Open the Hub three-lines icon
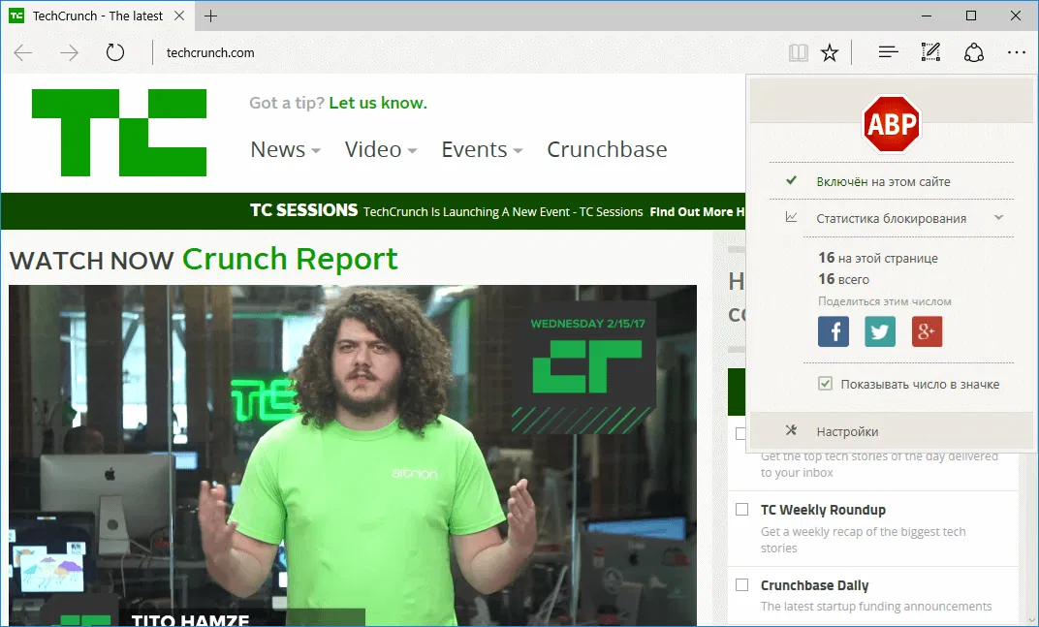Image resolution: width=1039 pixels, height=627 pixels. tap(888, 51)
